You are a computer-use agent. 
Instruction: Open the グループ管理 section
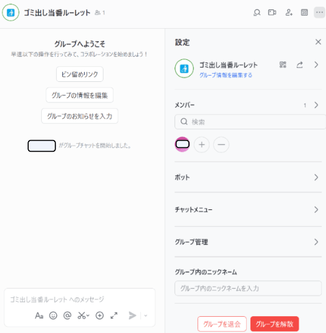coord(248,242)
